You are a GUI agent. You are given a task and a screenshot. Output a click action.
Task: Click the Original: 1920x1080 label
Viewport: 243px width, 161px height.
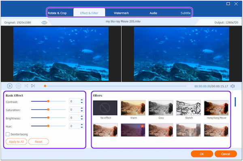coord(17,23)
